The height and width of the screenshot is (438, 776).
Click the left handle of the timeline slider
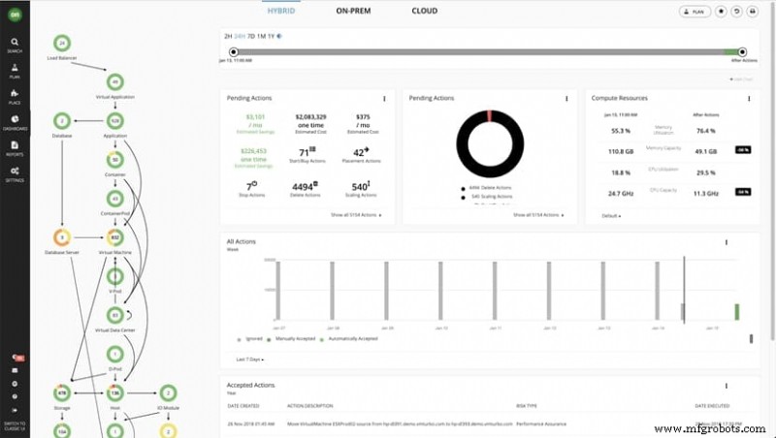[234, 52]
